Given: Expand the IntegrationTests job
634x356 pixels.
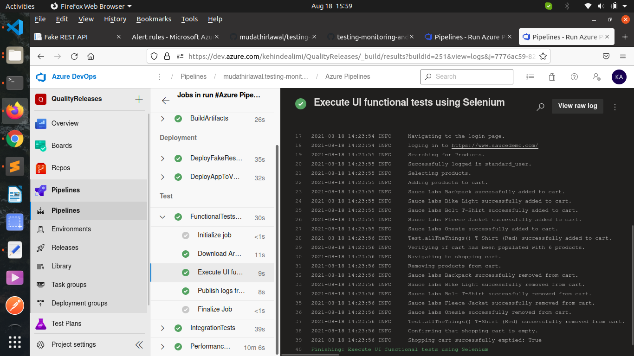Looking at the screenshot, I should coord(162,328).
